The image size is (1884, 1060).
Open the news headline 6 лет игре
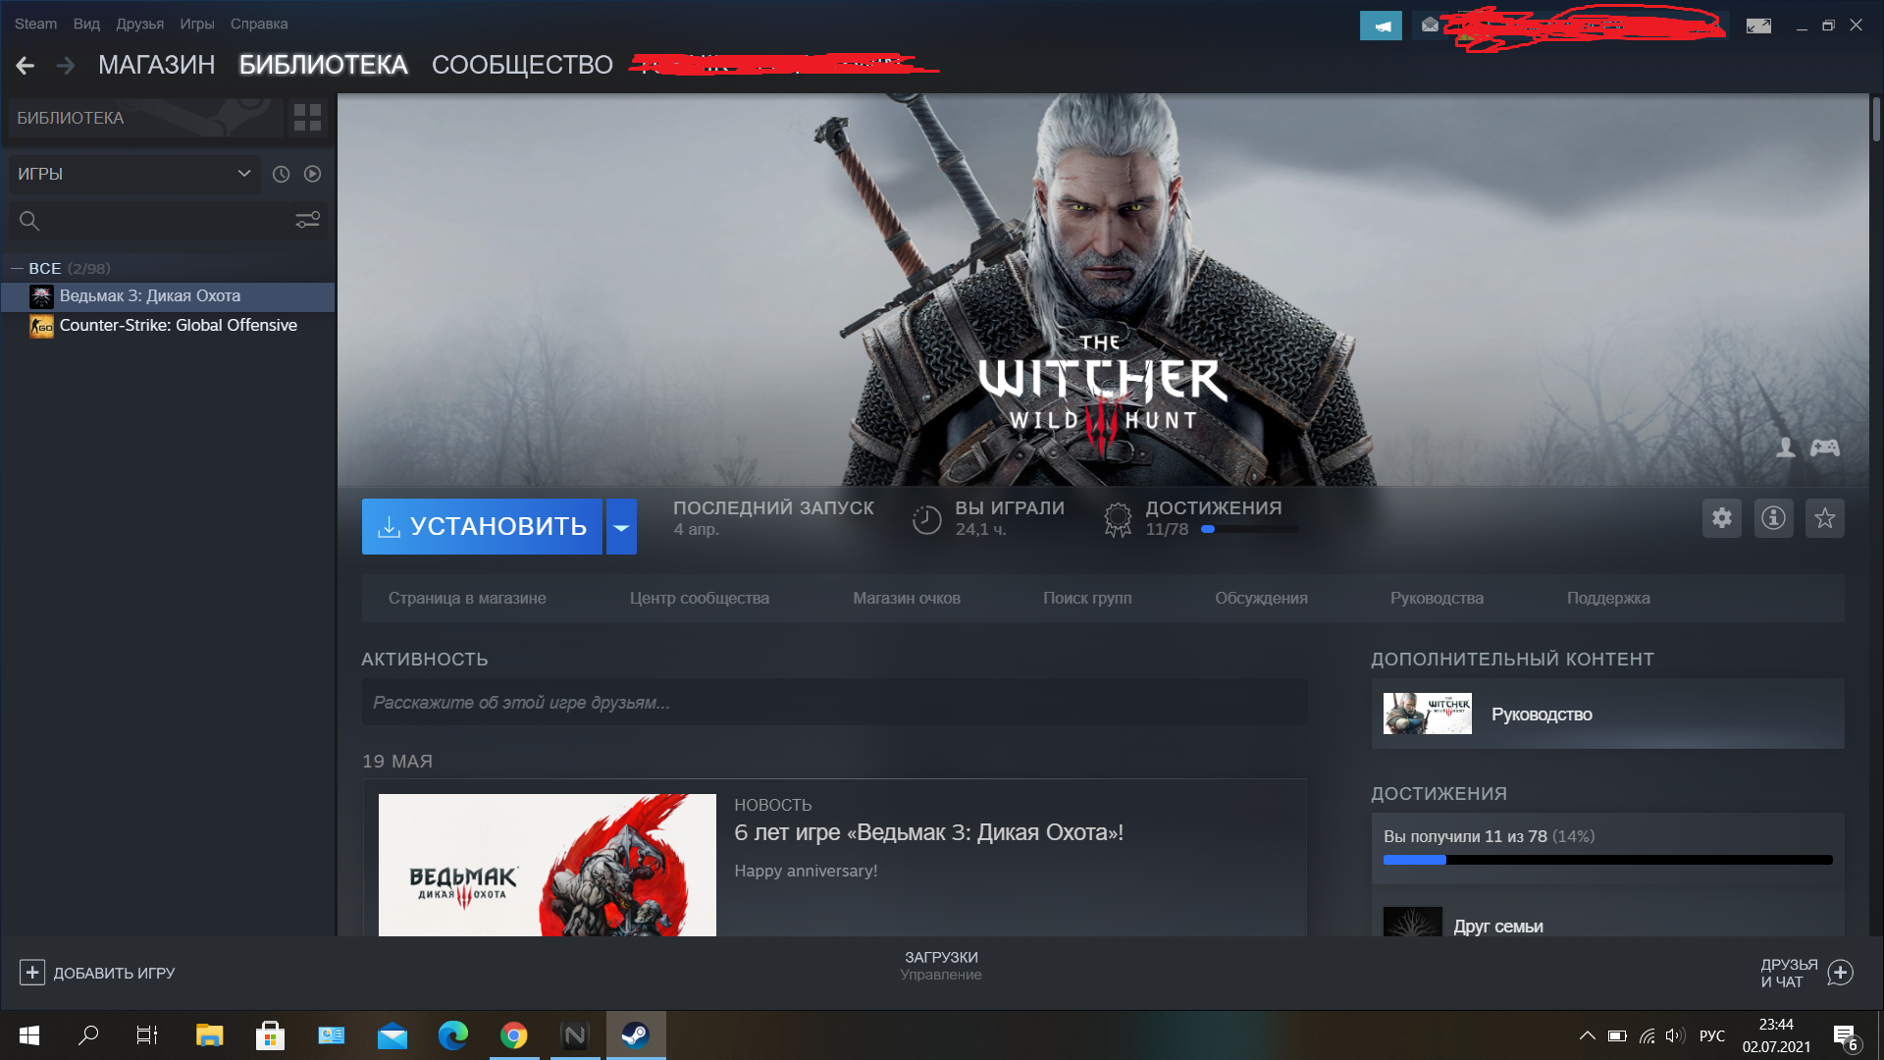point(928,832)
